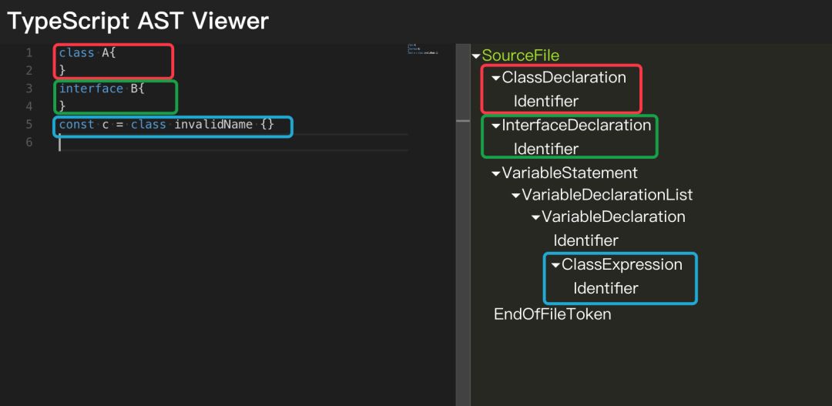This screenshot has height=406, width=832.
Task: Click the closing brace on line 2
Action: (62, 71)
